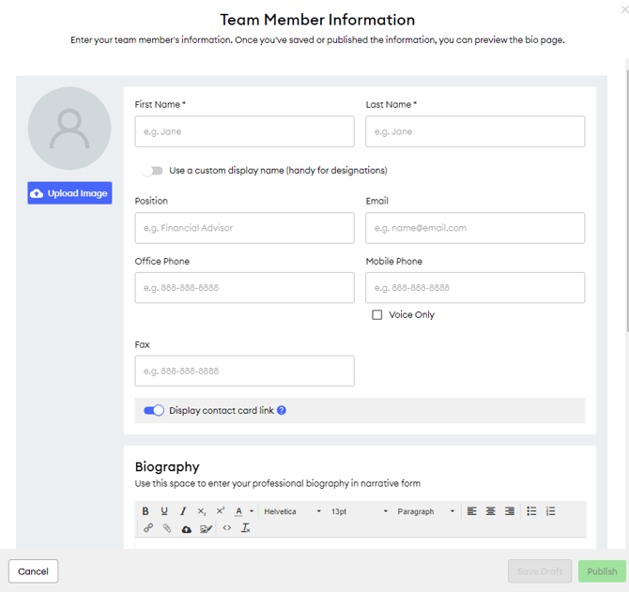The width and height of the screenshot is (629, 592).
Task: Clear formatting with the Tx icon
Action: click(246, 528)
